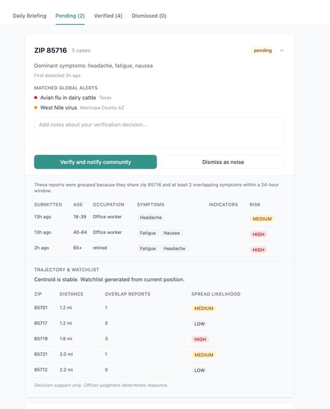Image resolution: width=330 pixels, height=409 pixels.
Task: Click MEDIUM spread likelihood for 85701
Action: coord(204,308)
